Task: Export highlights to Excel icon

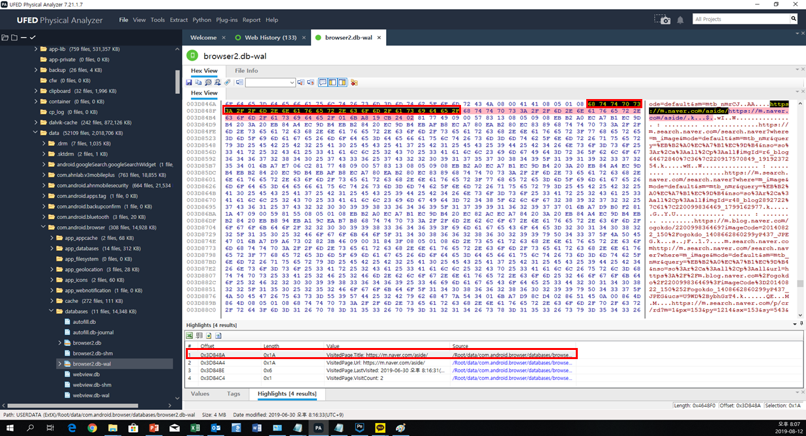Action: coord(190,336)
